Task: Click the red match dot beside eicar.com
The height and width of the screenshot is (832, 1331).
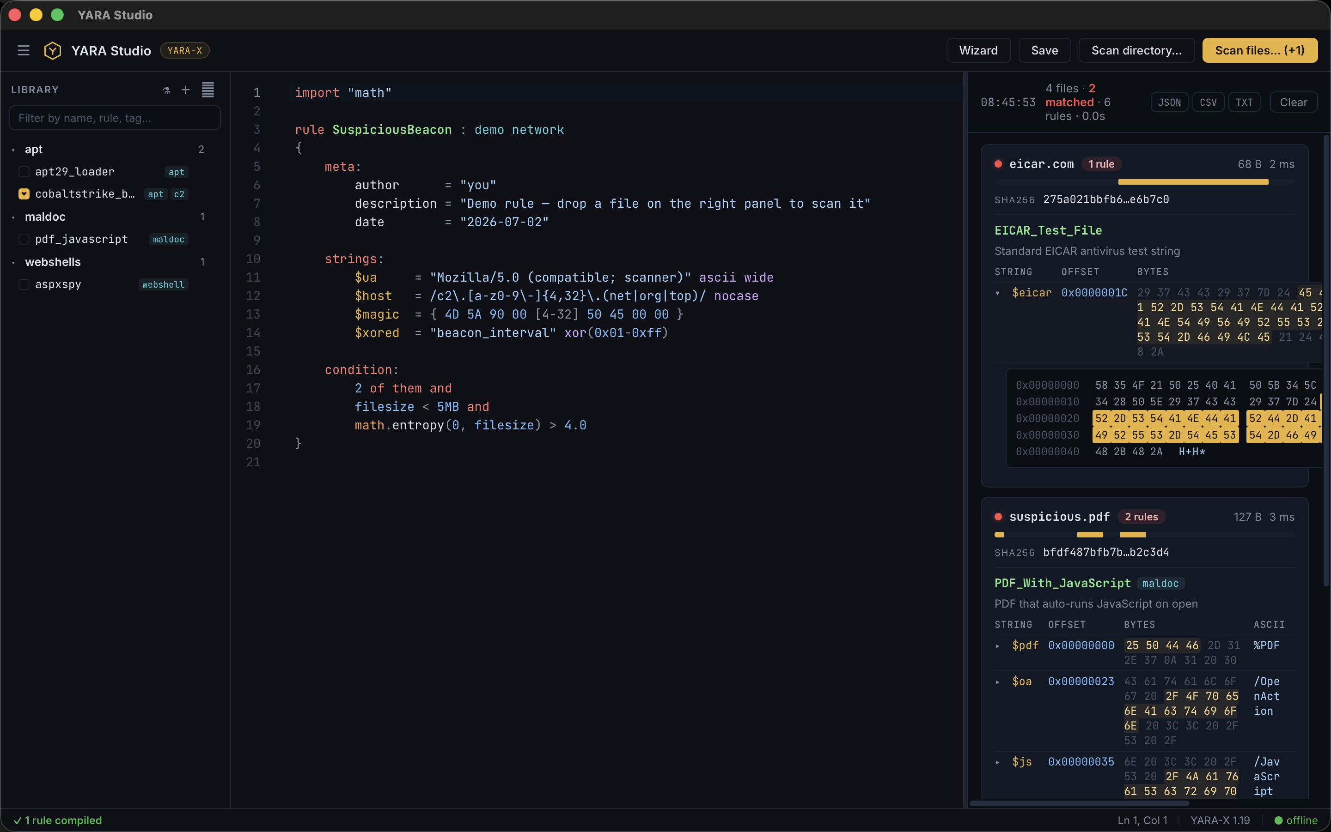Action: point(998,164)
